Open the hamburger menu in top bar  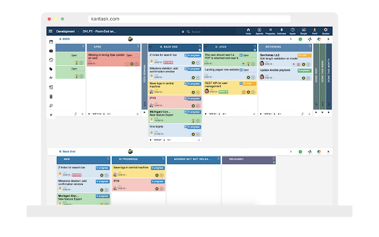tap(50, 31)
